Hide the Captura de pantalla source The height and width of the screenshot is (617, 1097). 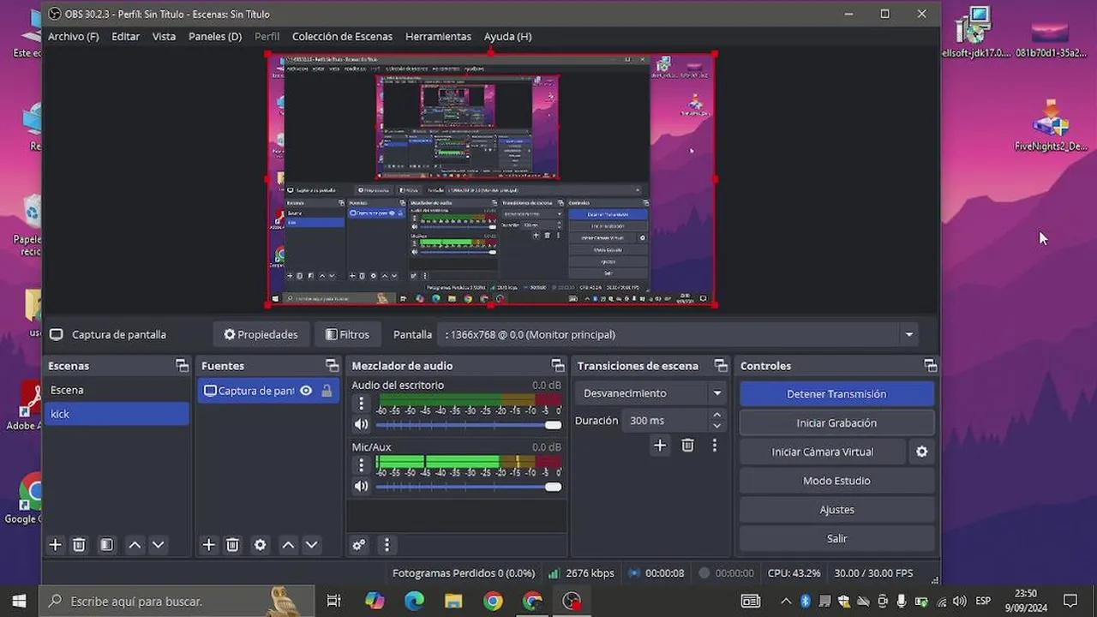(306, 391)
